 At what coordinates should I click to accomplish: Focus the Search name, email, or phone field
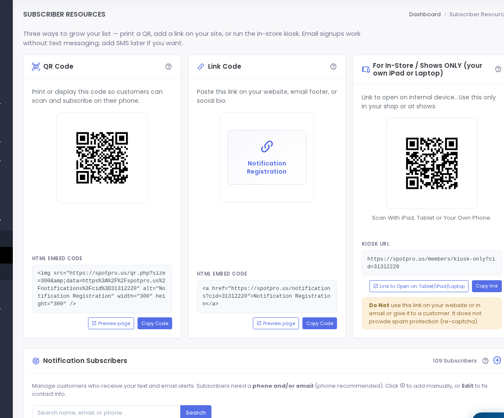tap(106, 412)
